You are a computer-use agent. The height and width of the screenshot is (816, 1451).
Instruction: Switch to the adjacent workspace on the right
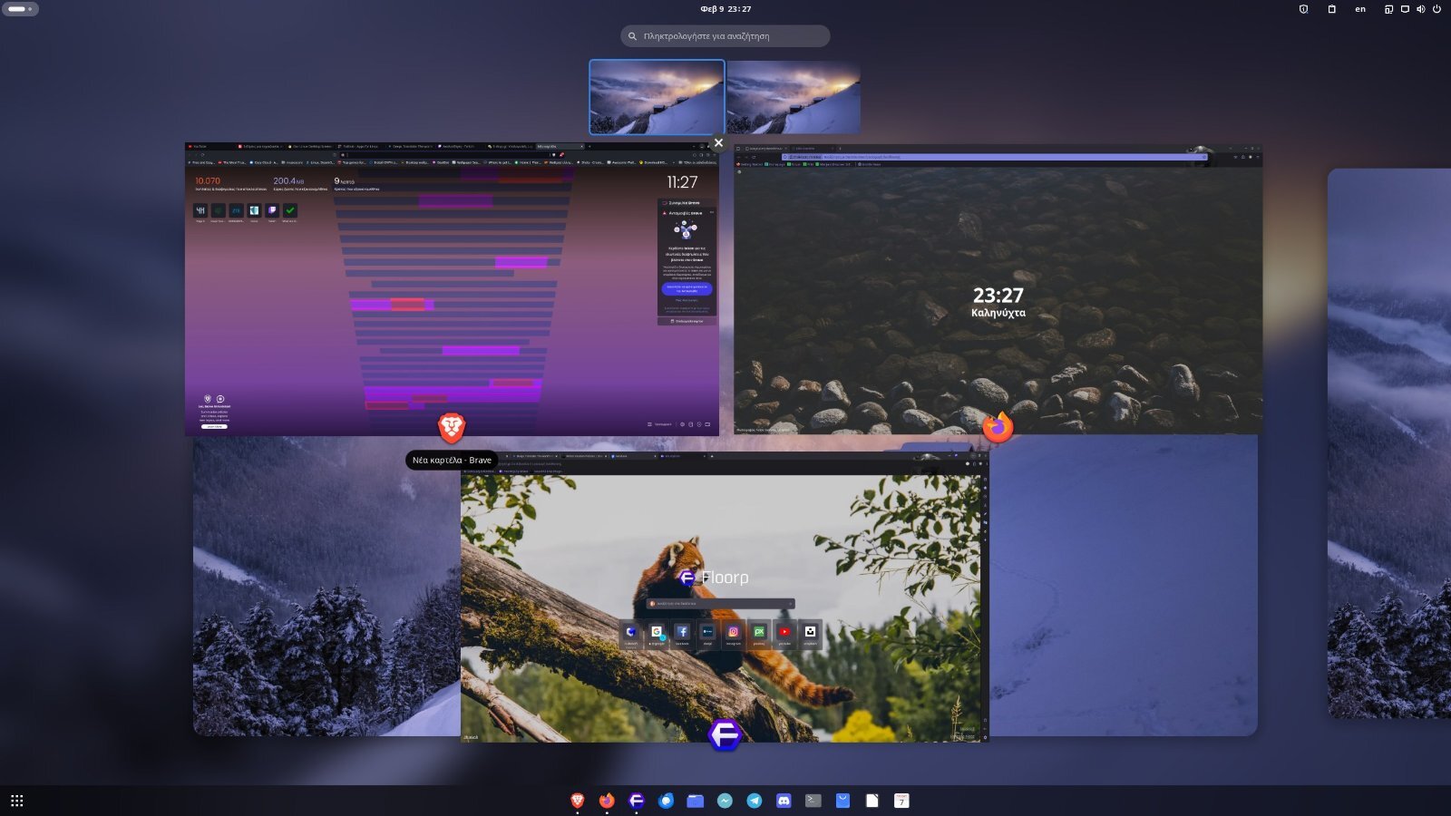click(1389, 444)
